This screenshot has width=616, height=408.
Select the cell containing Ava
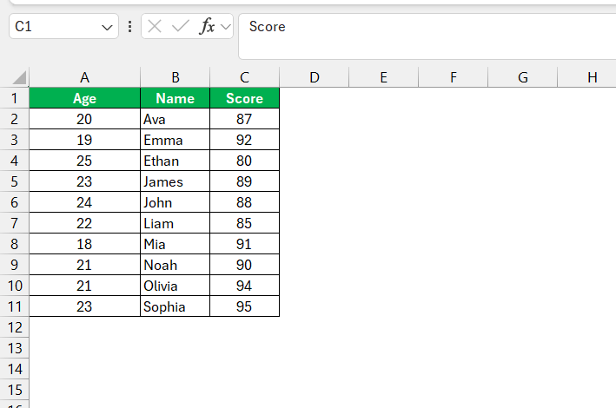pyautogui.click(x=176, y=119)
